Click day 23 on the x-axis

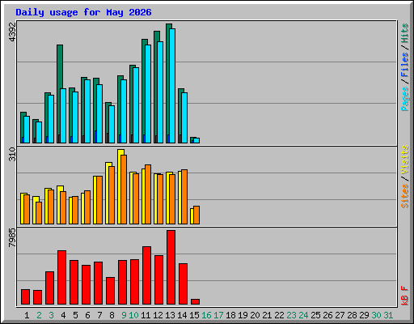click(x=291, y=315)
